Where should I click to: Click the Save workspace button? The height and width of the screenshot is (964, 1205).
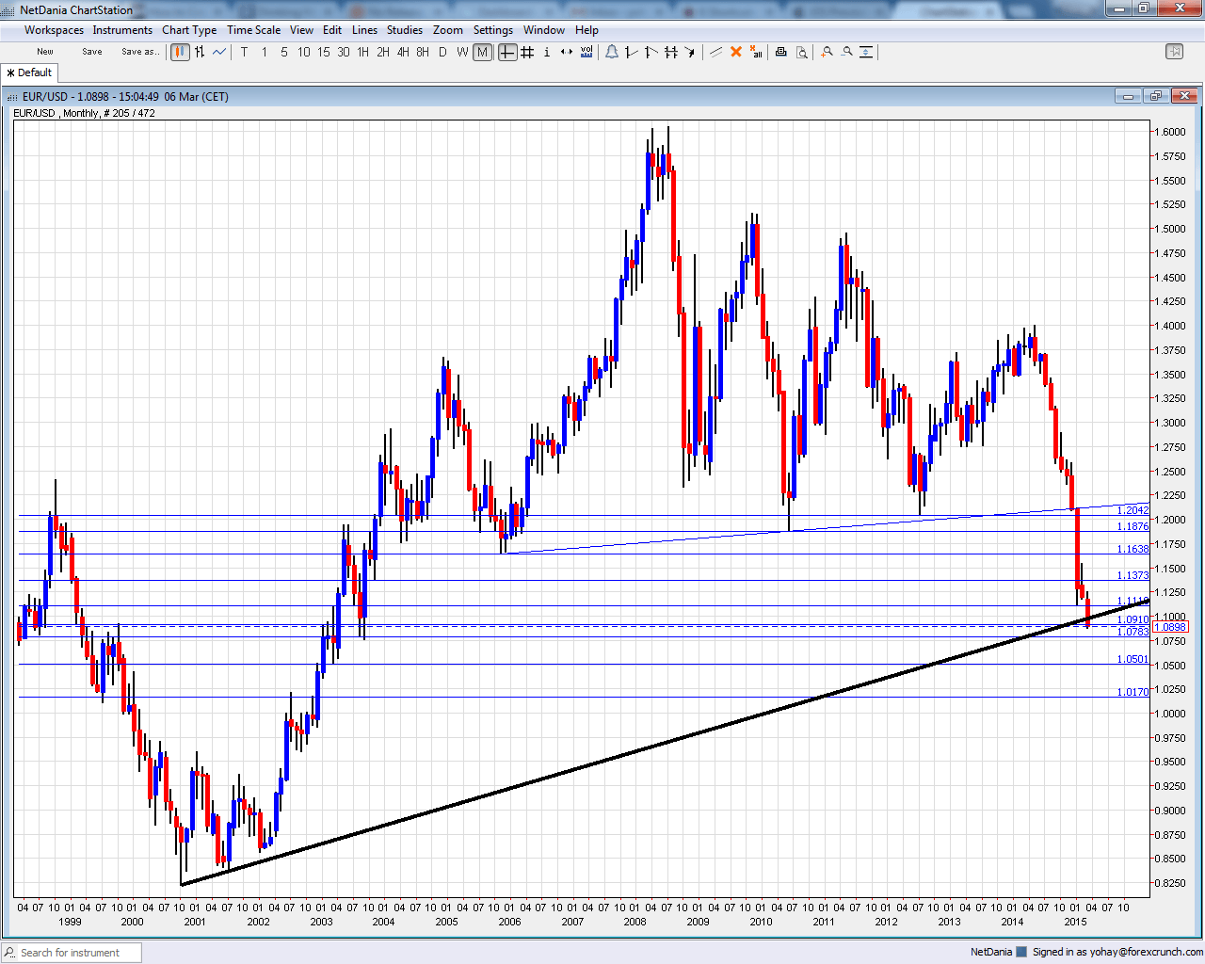pyautogui.click(x=92, y=52)
